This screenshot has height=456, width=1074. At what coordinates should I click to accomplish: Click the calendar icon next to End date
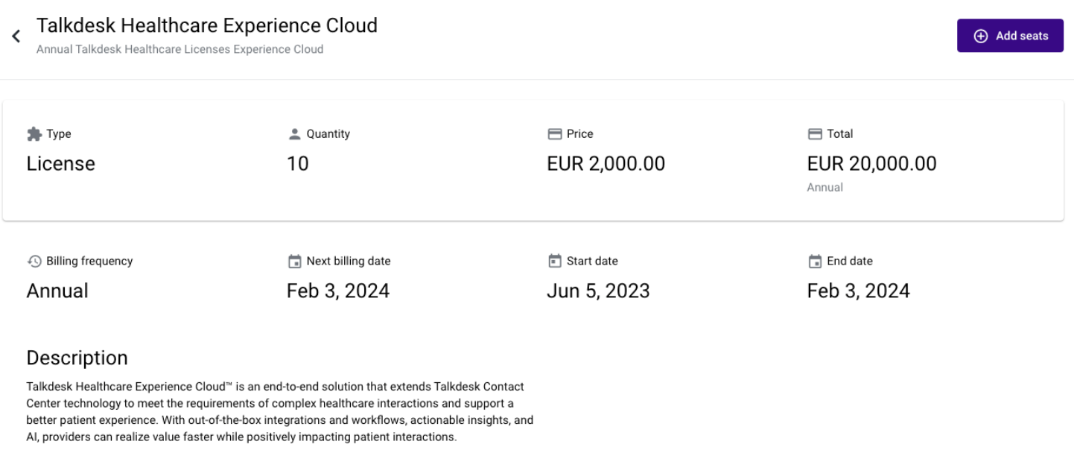tap(813, 261)
